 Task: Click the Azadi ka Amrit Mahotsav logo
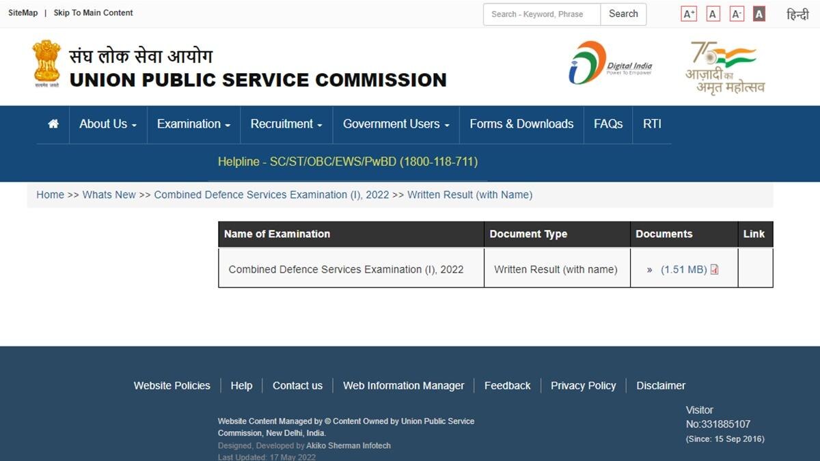(723, 64)
